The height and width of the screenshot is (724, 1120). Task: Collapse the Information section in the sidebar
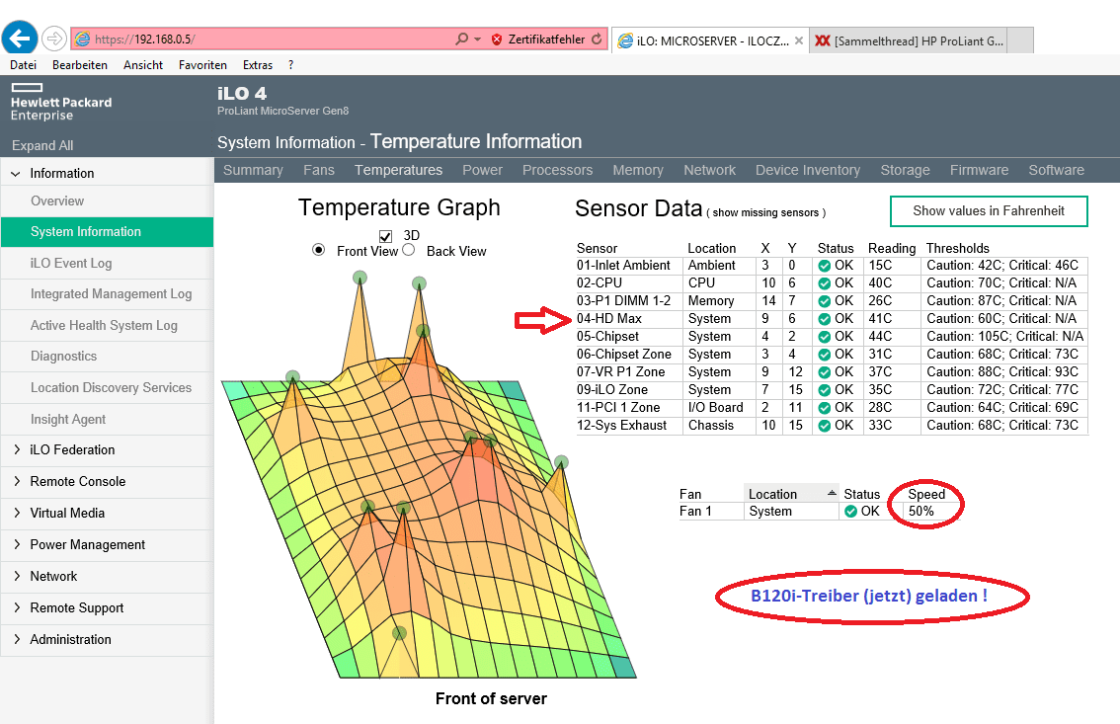click(16, 174)
